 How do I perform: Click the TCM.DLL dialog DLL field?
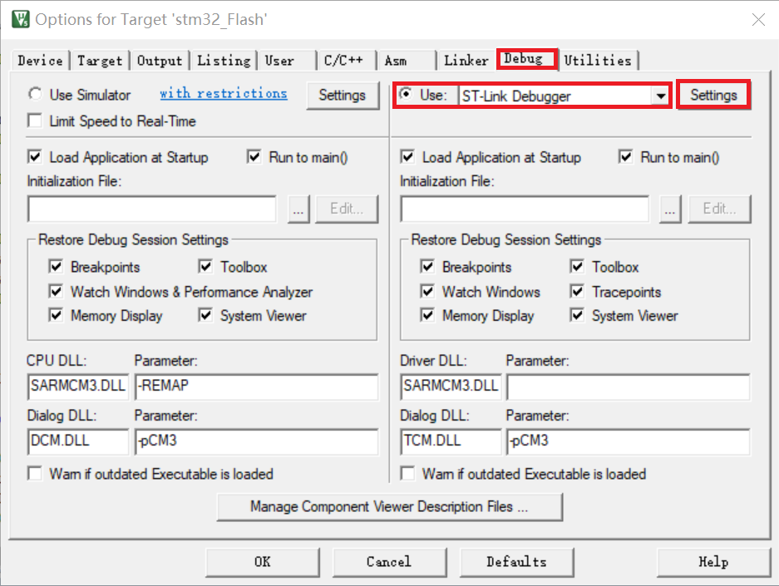click(451, 441)
